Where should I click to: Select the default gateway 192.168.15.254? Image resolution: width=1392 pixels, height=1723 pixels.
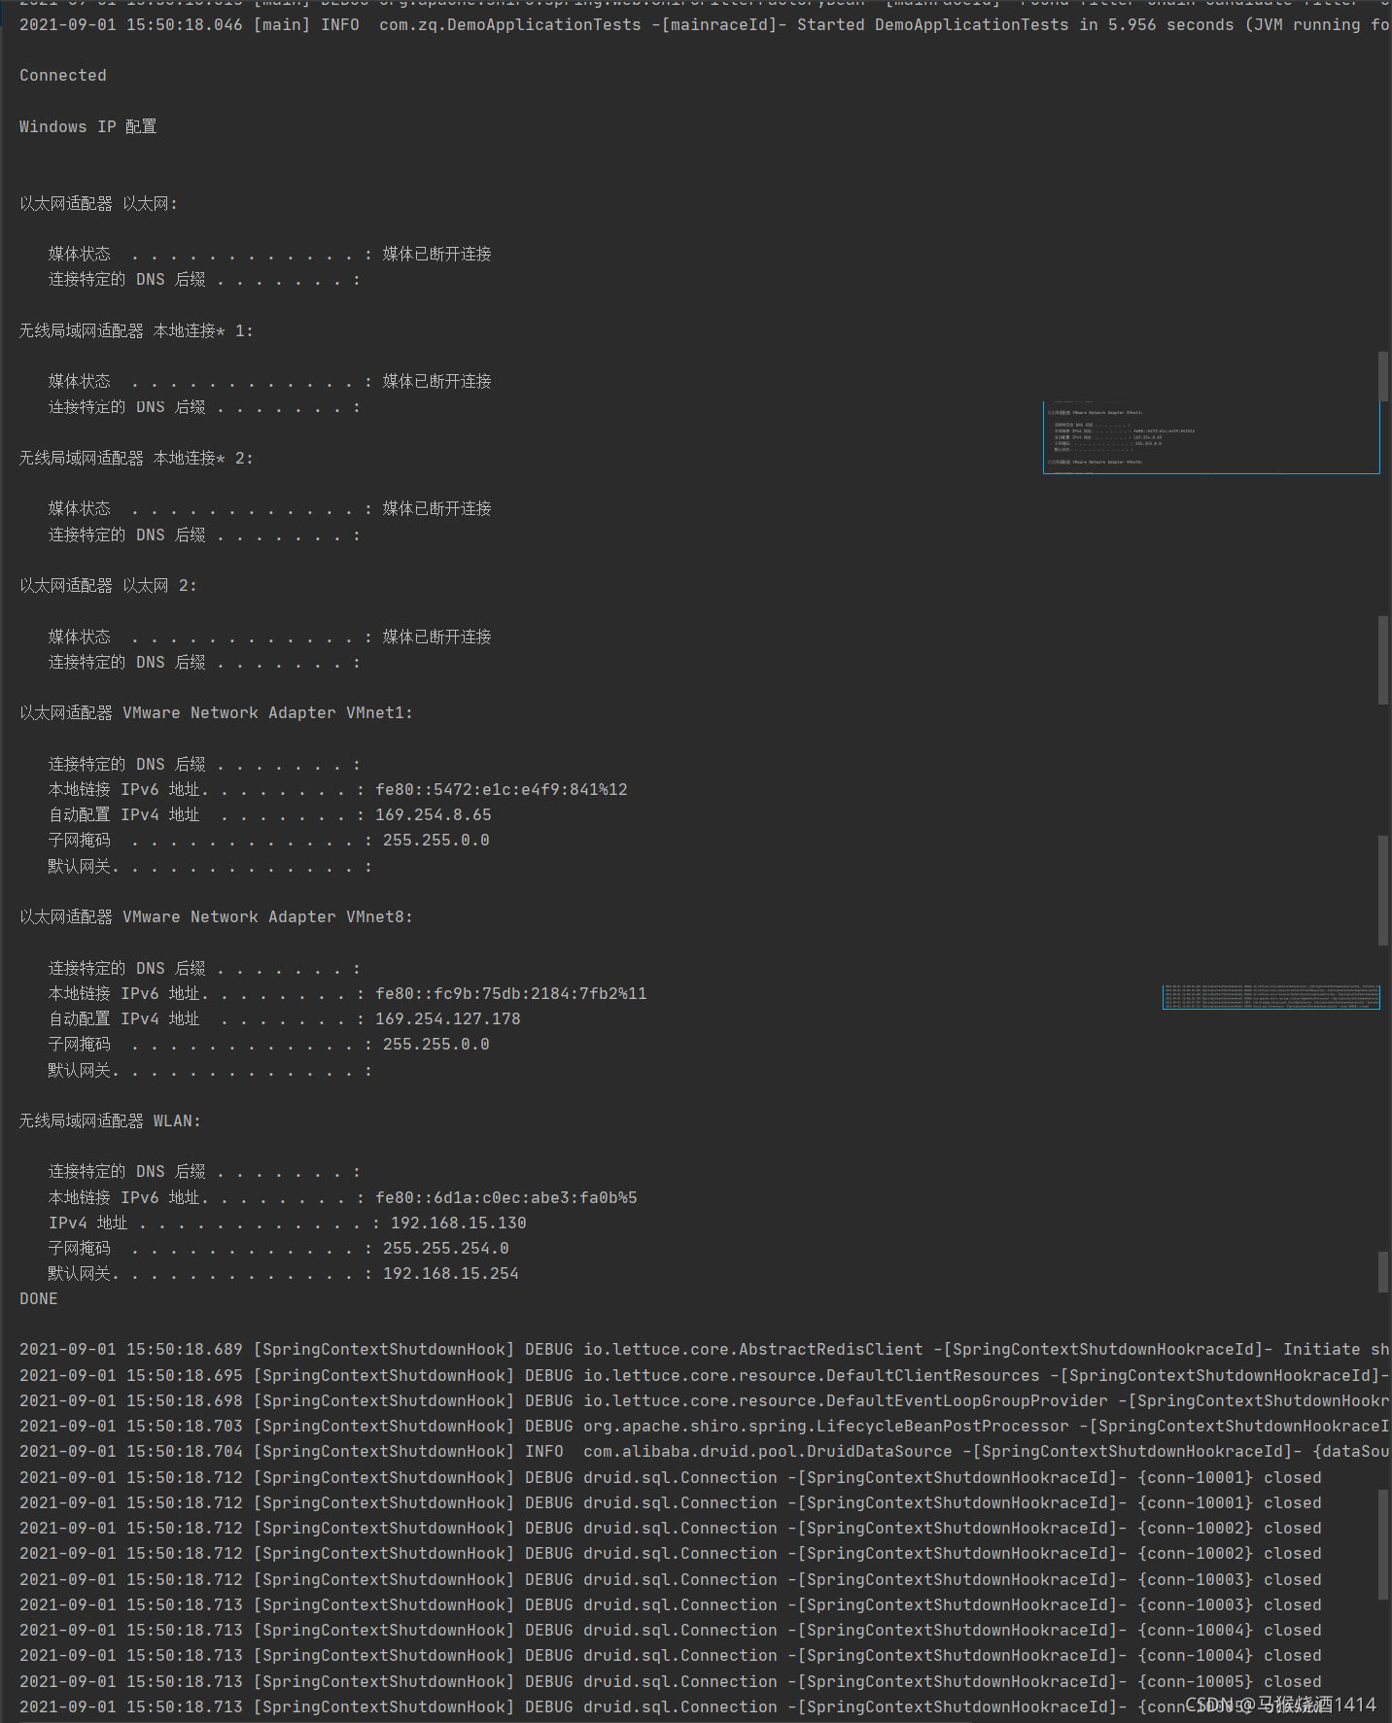[450, 1273]
